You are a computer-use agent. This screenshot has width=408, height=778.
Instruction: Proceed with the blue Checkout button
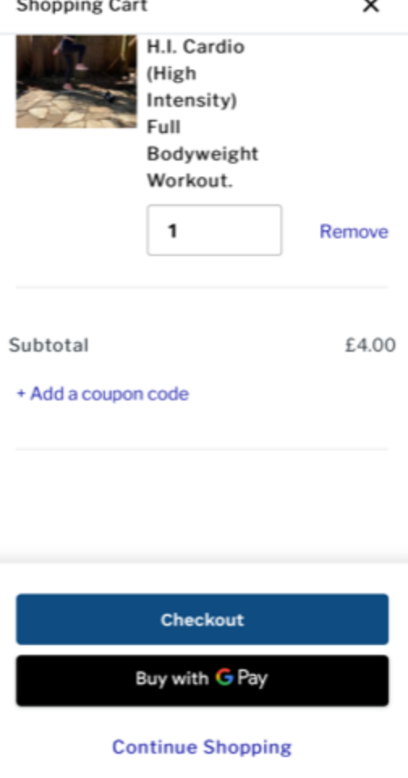tap(202, 619)
